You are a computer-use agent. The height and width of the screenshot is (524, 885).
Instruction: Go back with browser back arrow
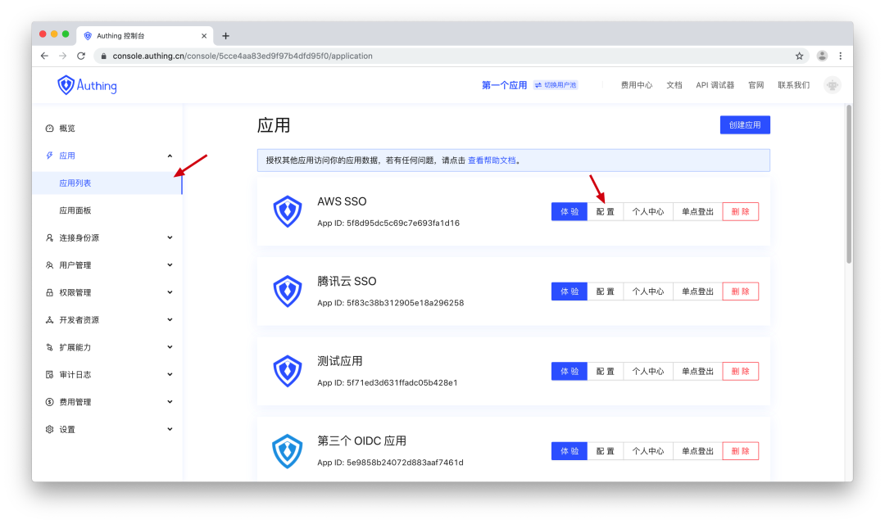[x=44, y=56]
